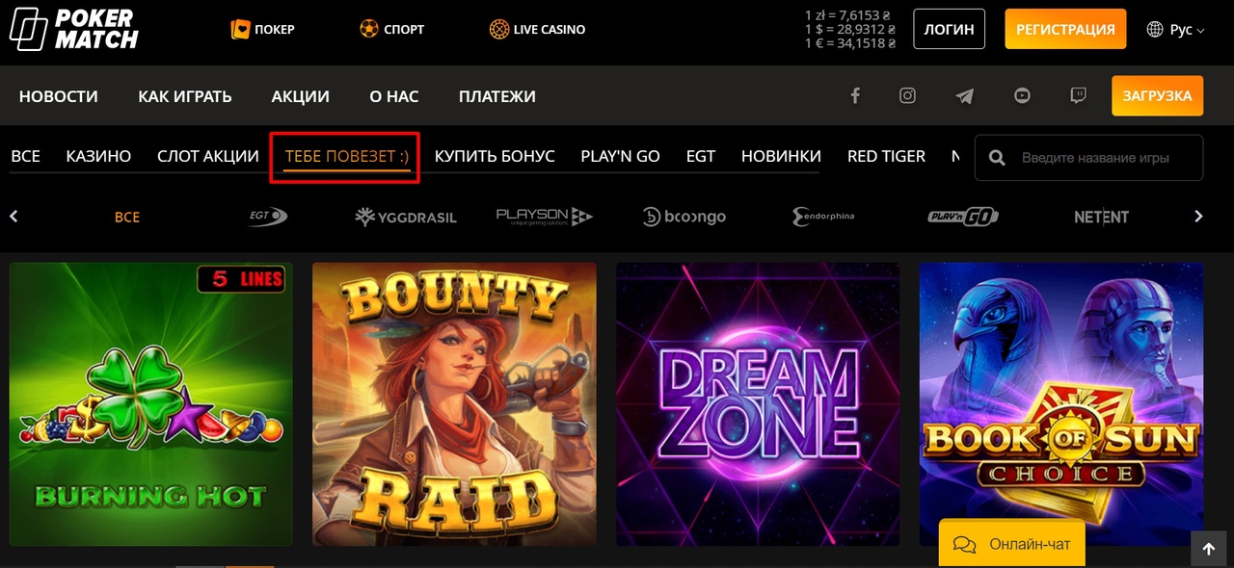1234x568 pixels.
Task: Open the Онлайн-чат support widget
Action: tap(1011, 544)
